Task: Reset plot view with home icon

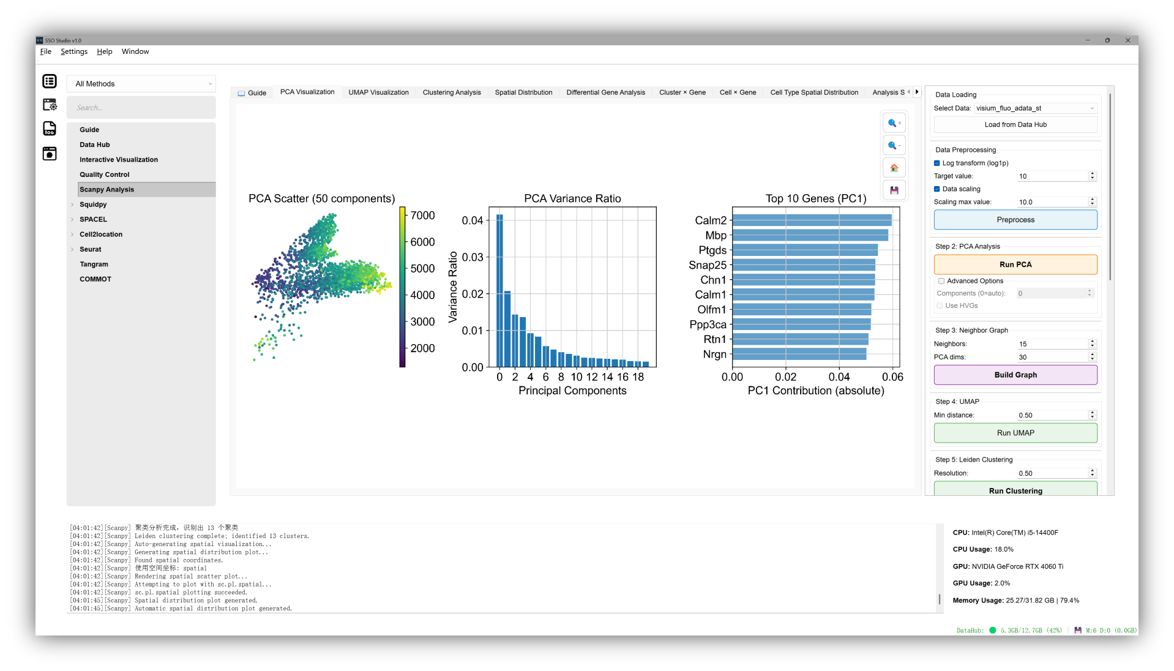Action: pos(894,168)
